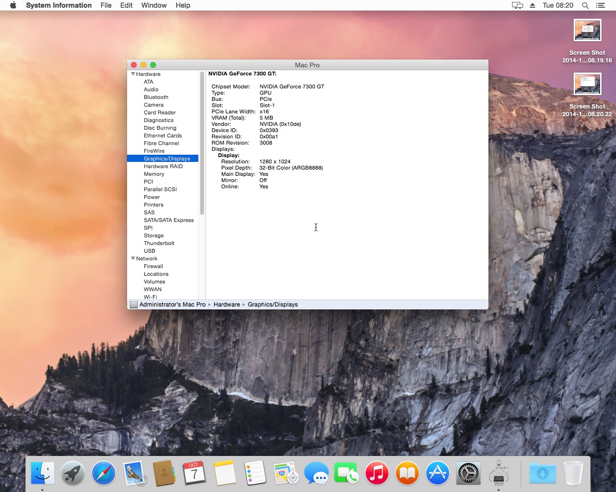
Task: Select Hardware RAID in the sidebar
Action: (163, 166)
